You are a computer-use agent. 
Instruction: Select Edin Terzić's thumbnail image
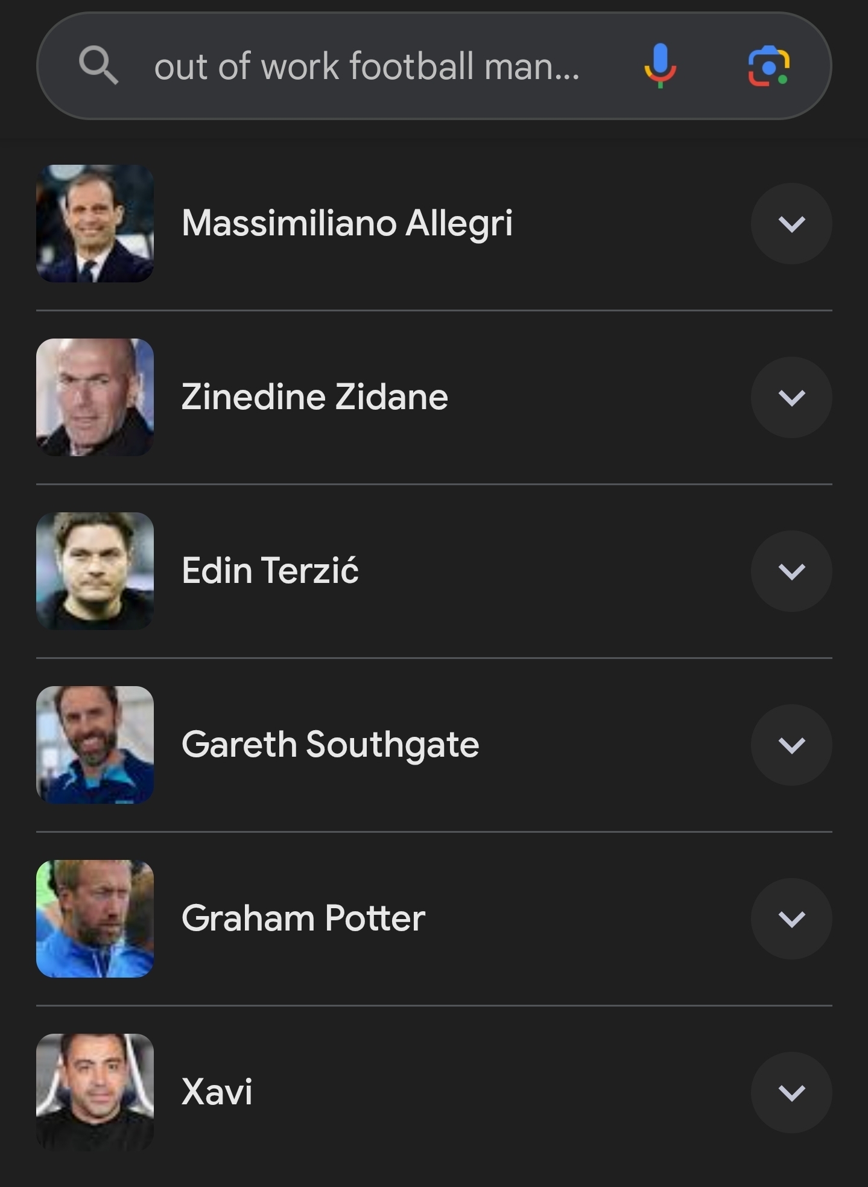95,571
